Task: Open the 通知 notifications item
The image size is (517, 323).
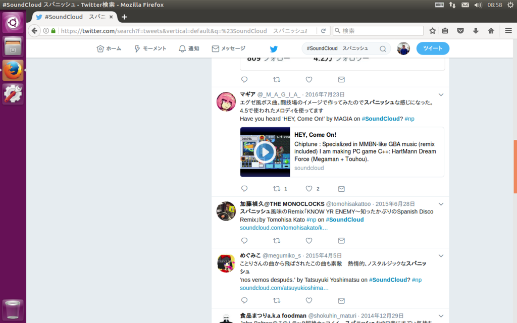Action: point(189,48)
